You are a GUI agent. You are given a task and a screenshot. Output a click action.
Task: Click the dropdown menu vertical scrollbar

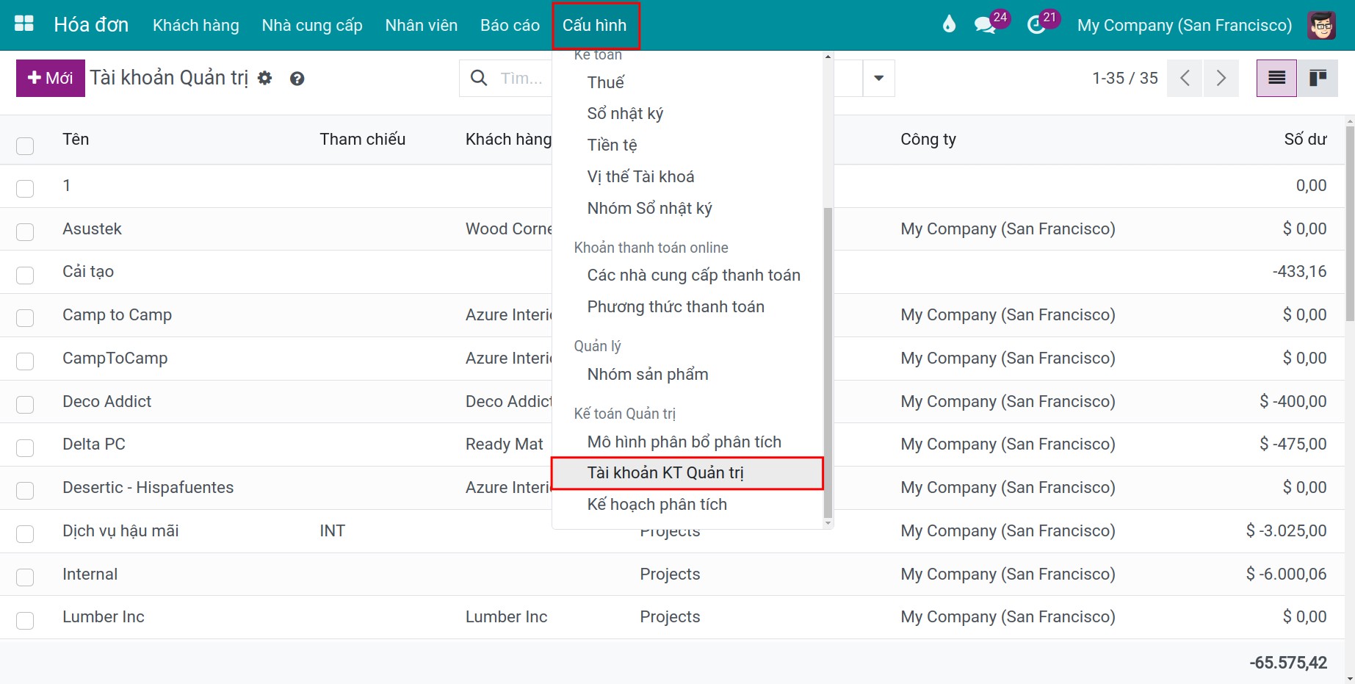coord(828,363)
